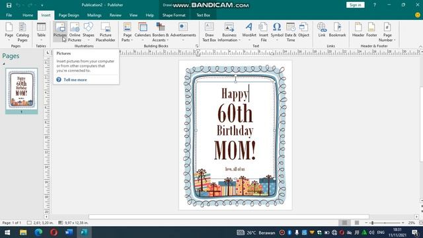
Task: Insert a Table
Action: [41, 32]
